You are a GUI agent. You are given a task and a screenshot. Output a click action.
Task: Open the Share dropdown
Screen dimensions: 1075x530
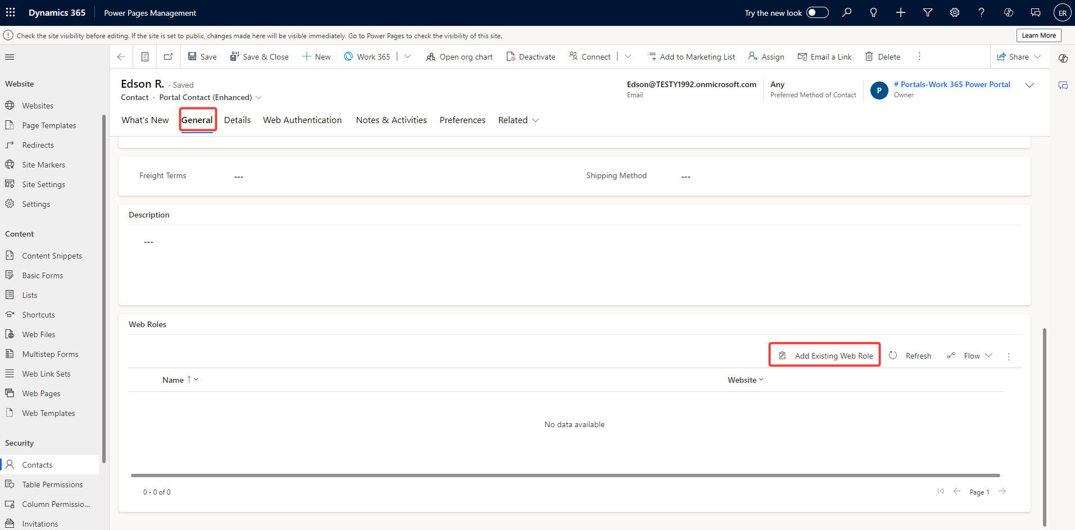point(1019,57)
